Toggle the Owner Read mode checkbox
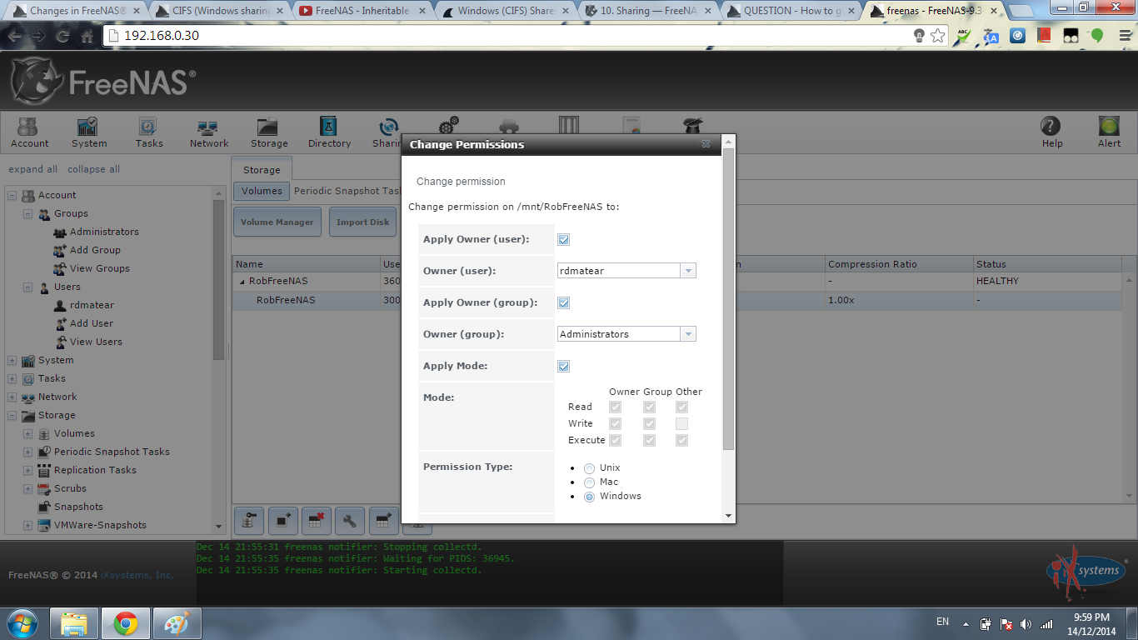The height and width of the screenshot is (640, 1138). pos(615,407)
